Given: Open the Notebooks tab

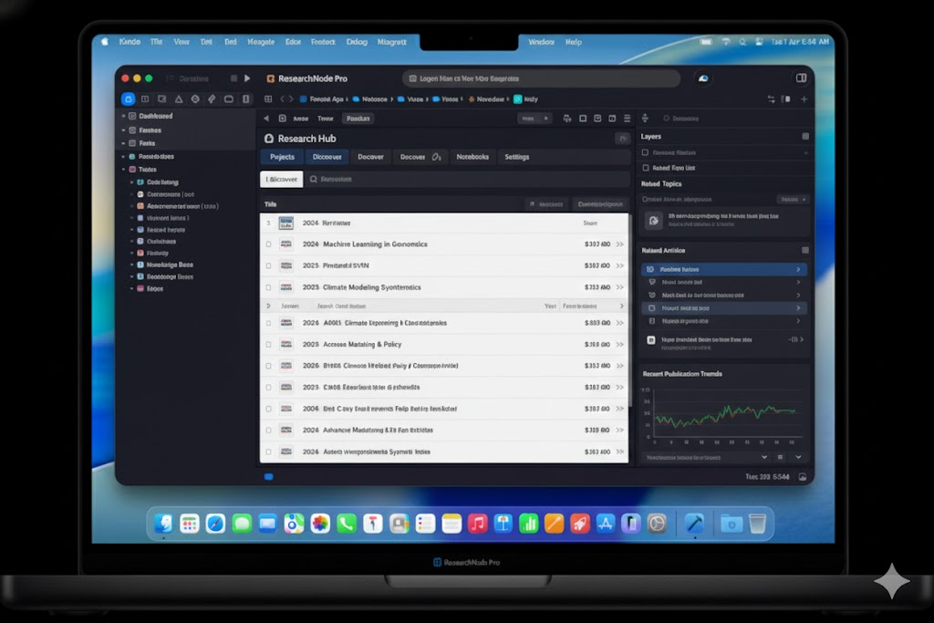Looking at the screenshot, I should (472, 157).
